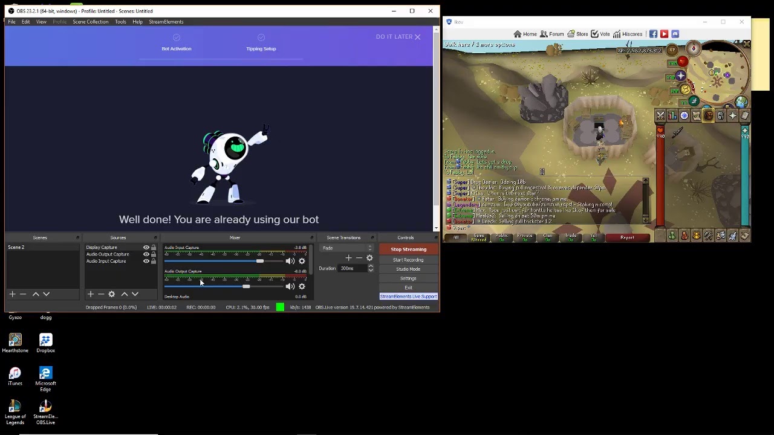Open the Vote link in Ikov toolbar
The width and height of the screenshot is (774, 435).
tap(600, 34)
